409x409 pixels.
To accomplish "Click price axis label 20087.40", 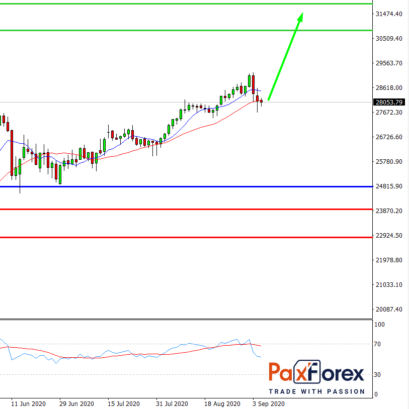I will click(389, 310).
